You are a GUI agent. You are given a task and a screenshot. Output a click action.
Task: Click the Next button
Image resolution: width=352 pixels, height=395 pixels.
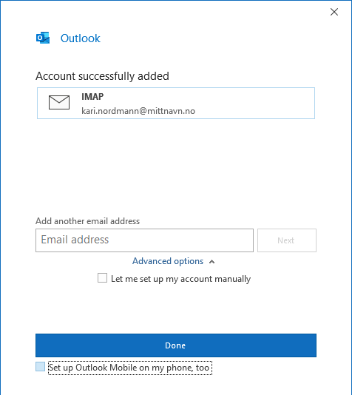(287, 240)
